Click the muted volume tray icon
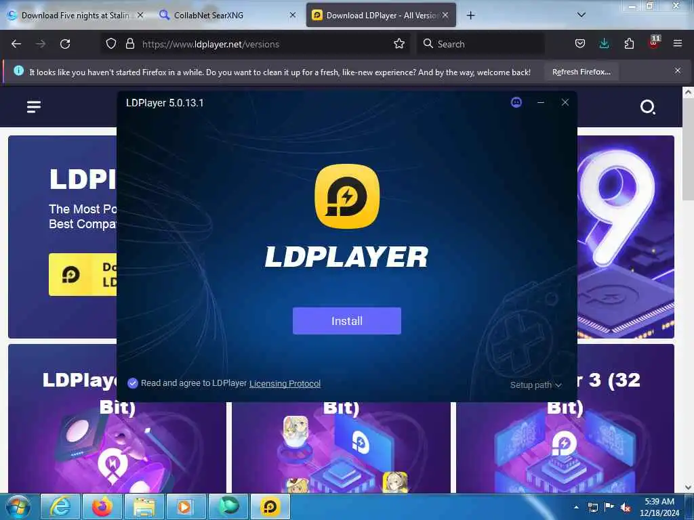694x520 pixels. pyautogui.click(x=626, y=508)
